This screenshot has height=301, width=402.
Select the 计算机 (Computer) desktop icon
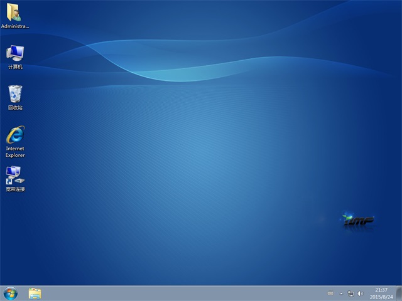14,53
